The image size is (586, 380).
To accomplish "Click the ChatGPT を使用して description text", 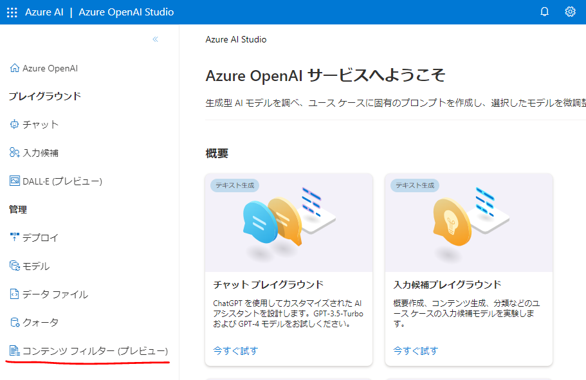I will point(288,313).
